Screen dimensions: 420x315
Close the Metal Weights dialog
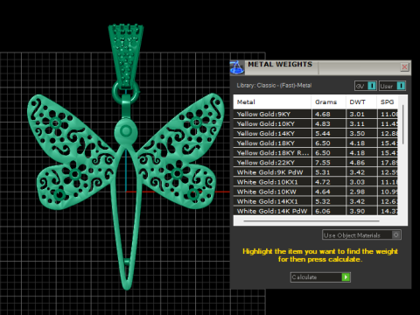pyautogui.click(x=404, y=67)
